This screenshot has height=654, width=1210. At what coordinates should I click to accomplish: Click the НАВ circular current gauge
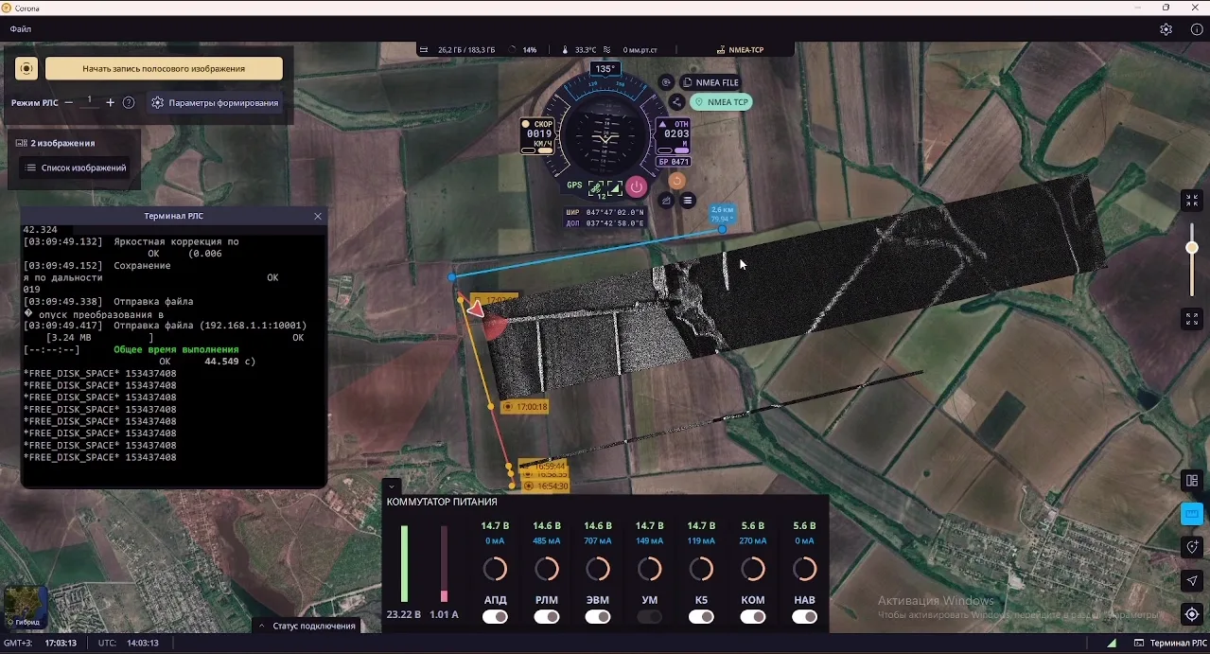[x=804, y=569]
